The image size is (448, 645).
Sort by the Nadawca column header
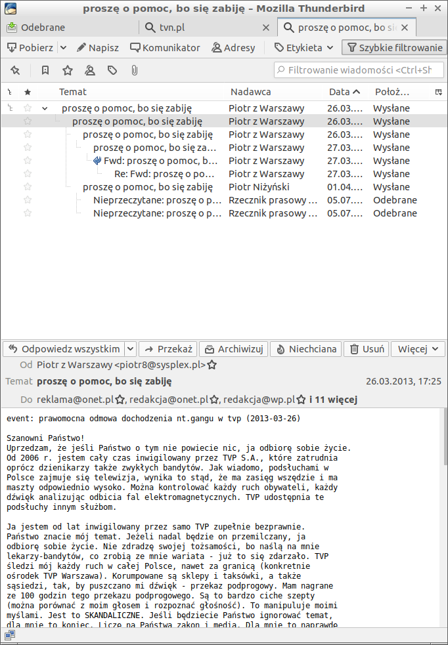(x=250, y=92)
